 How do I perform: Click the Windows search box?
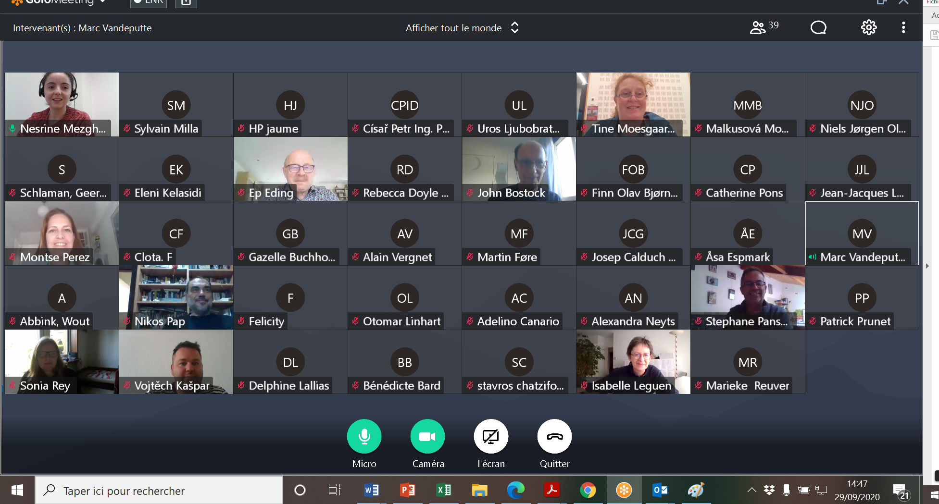click(x=159, y=491)
